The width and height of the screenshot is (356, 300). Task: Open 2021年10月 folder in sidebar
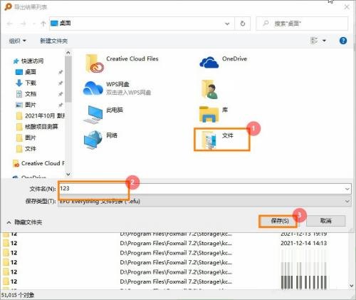(x=41, y=115)
